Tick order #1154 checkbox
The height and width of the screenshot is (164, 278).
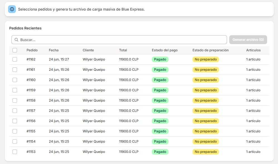pos(15,142)
